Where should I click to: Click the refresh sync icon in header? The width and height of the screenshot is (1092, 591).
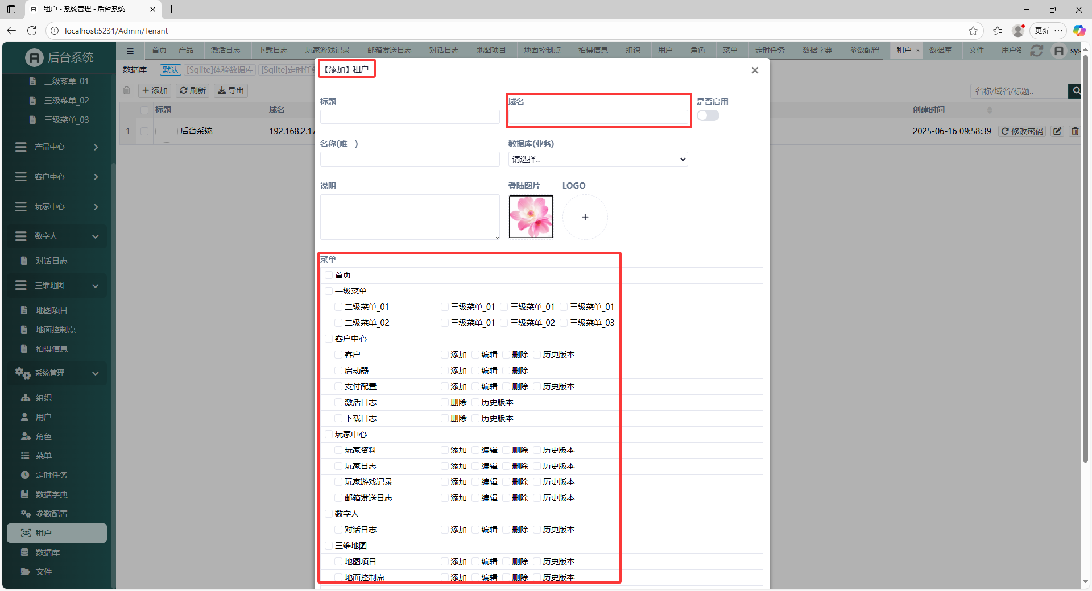click(1036, 51)
